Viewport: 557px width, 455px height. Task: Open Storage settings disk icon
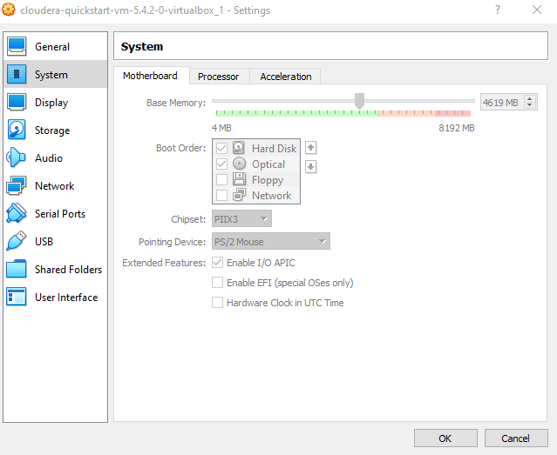tap(17, 130)
